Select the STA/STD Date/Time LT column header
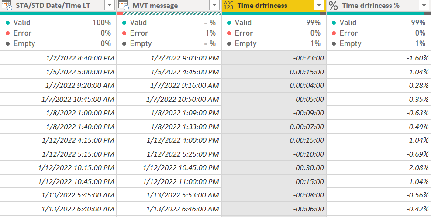Screen dimensions: 431x217 pos(58,6)
